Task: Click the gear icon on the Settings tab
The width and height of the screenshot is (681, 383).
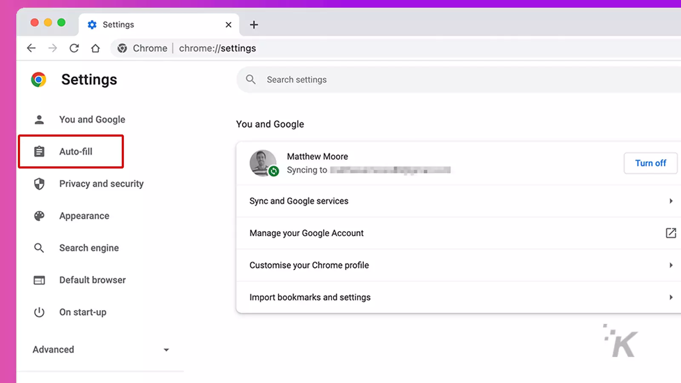Action: [x=92, y=25]
